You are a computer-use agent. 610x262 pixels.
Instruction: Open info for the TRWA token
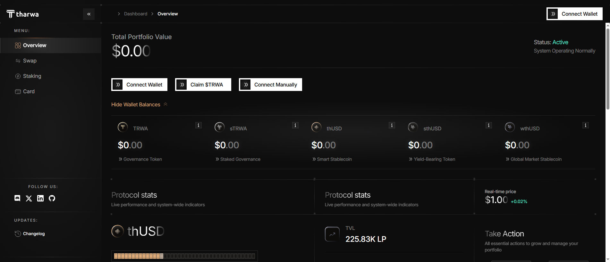pyautogui.click(x=199, y=125)
